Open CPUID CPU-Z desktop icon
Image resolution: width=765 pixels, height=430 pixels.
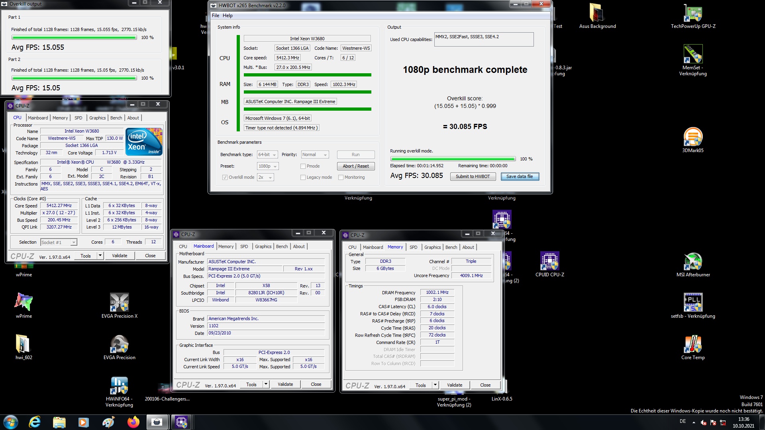pyautogui.click(x=549, y=264)
